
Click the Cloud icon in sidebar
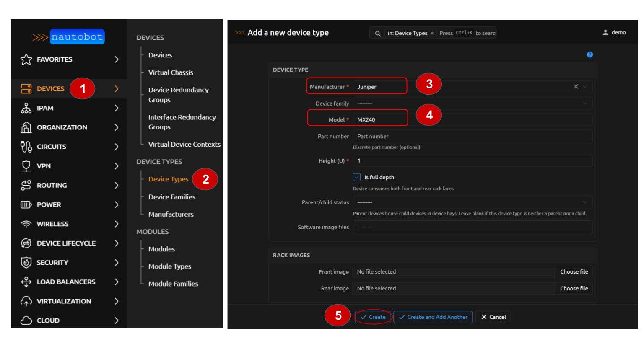pos(26,321)
